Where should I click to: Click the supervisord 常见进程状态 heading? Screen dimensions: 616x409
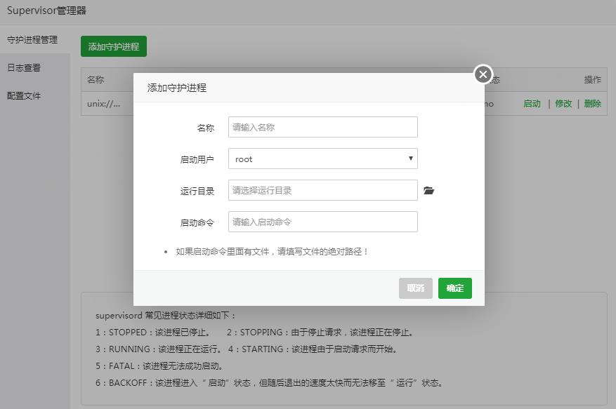pyautogui.click(x=165, y=315)
